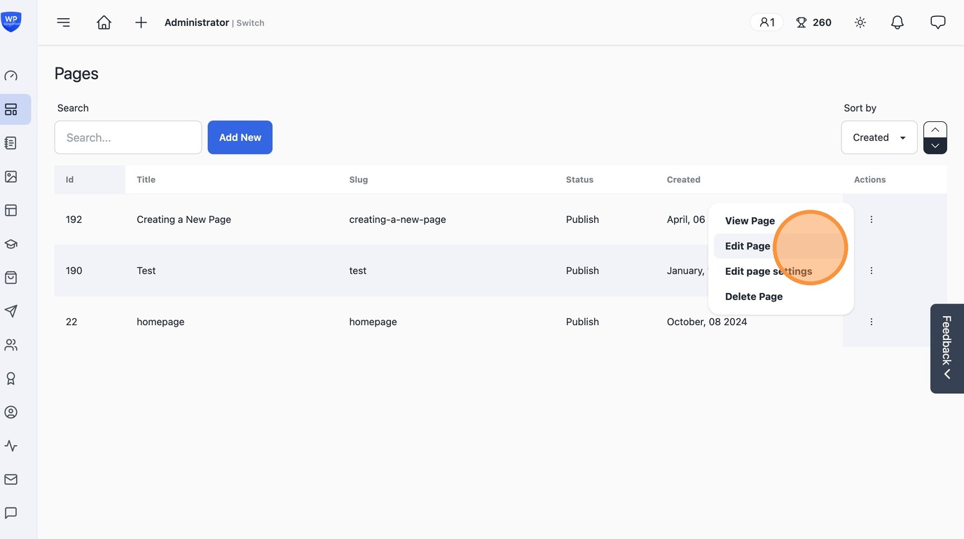Open the hamburger menu icon
964x539 pixels.
(x=64, y=22)
